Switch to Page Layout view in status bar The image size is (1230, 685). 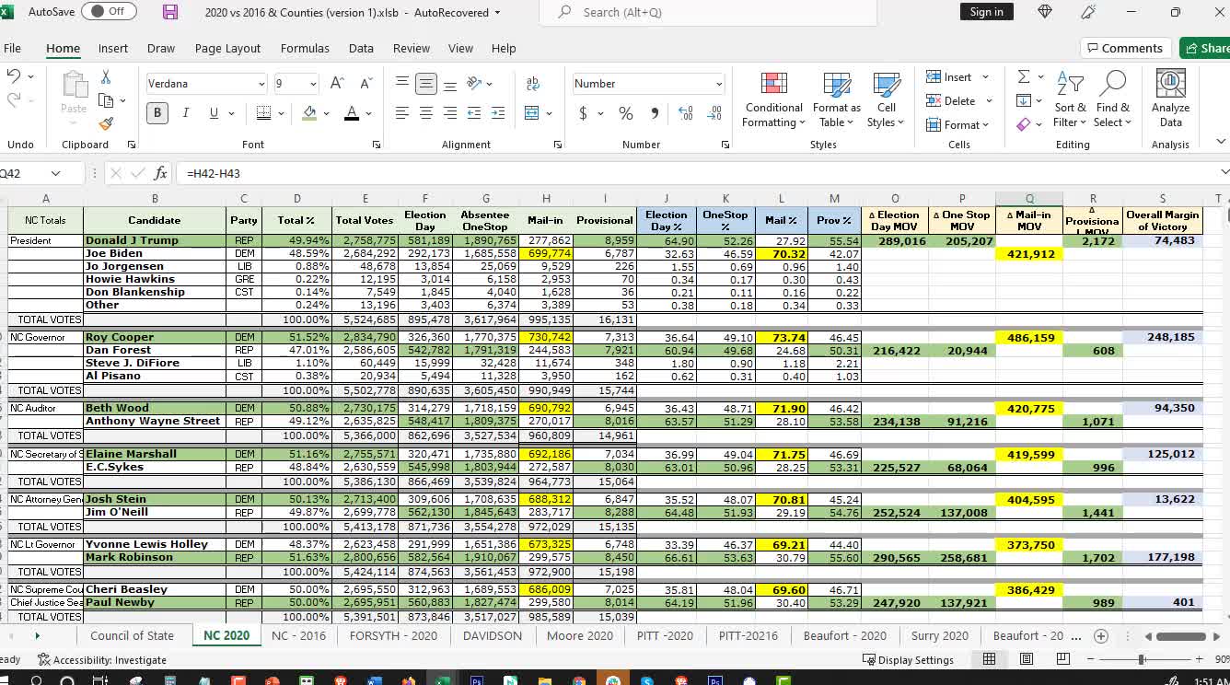click(1027, 659)
